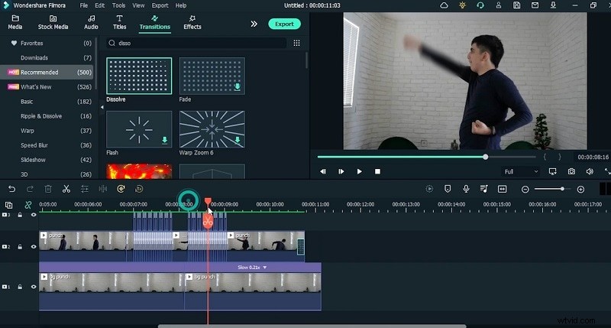Add a marker with shield icon
The height and width of the screenshot is (328, 611).
tap(448, 189)
